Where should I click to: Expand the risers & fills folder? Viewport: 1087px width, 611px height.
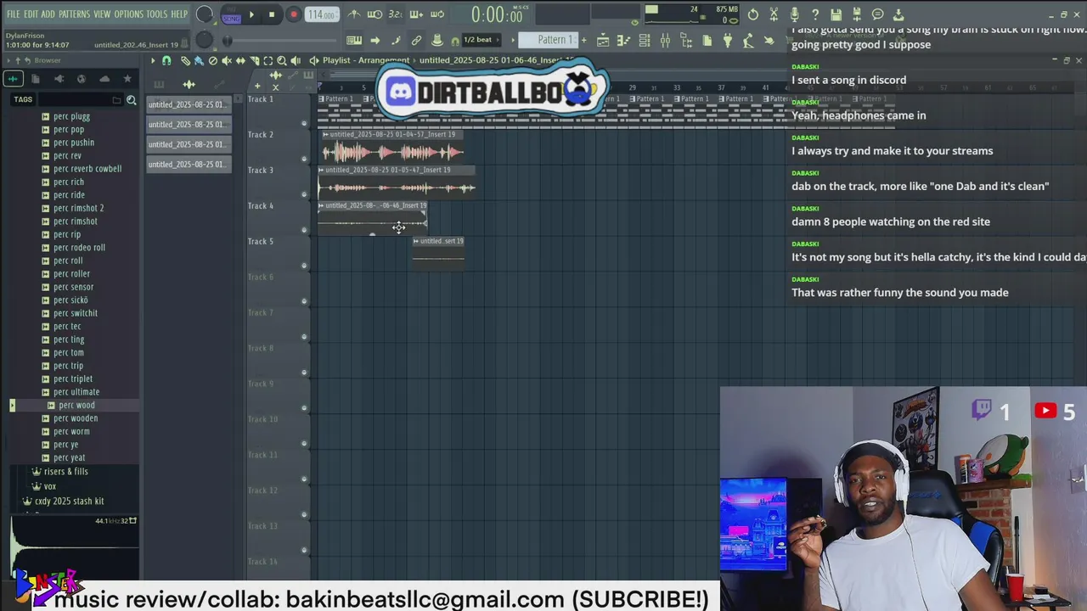[x=65, y=471]
